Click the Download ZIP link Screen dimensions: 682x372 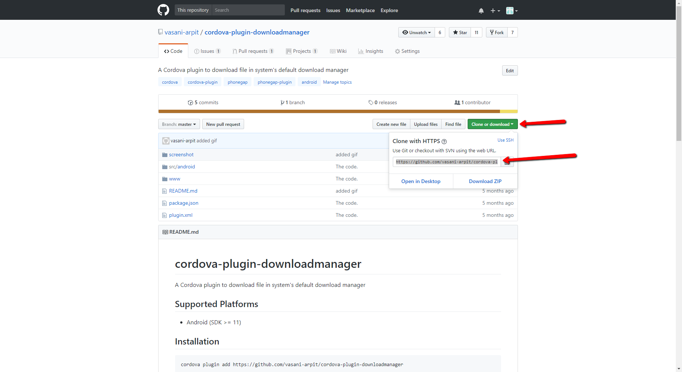click(485, 182)
